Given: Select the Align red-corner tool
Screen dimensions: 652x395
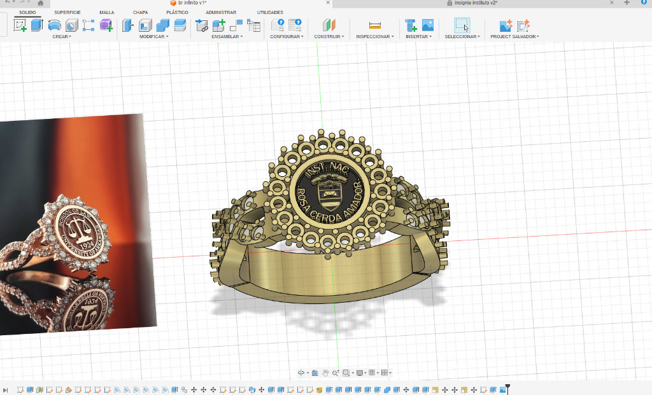Looking at the screenshot, I should 236,25.
